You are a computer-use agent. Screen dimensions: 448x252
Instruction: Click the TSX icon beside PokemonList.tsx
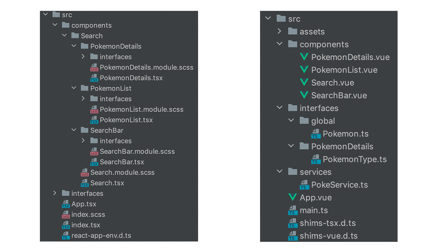[94, 120]
